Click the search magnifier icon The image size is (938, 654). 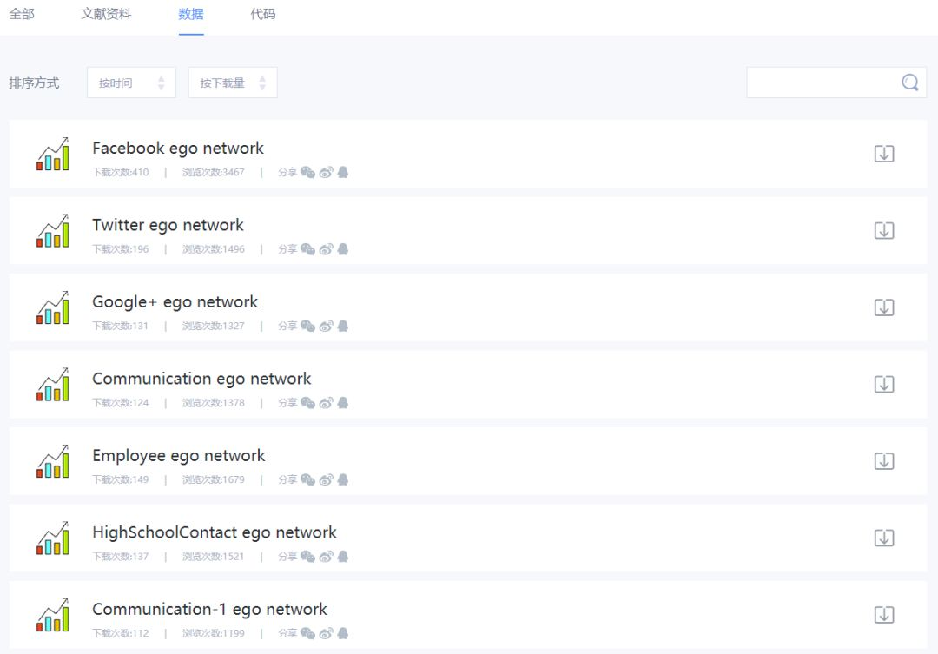point(910,82)
